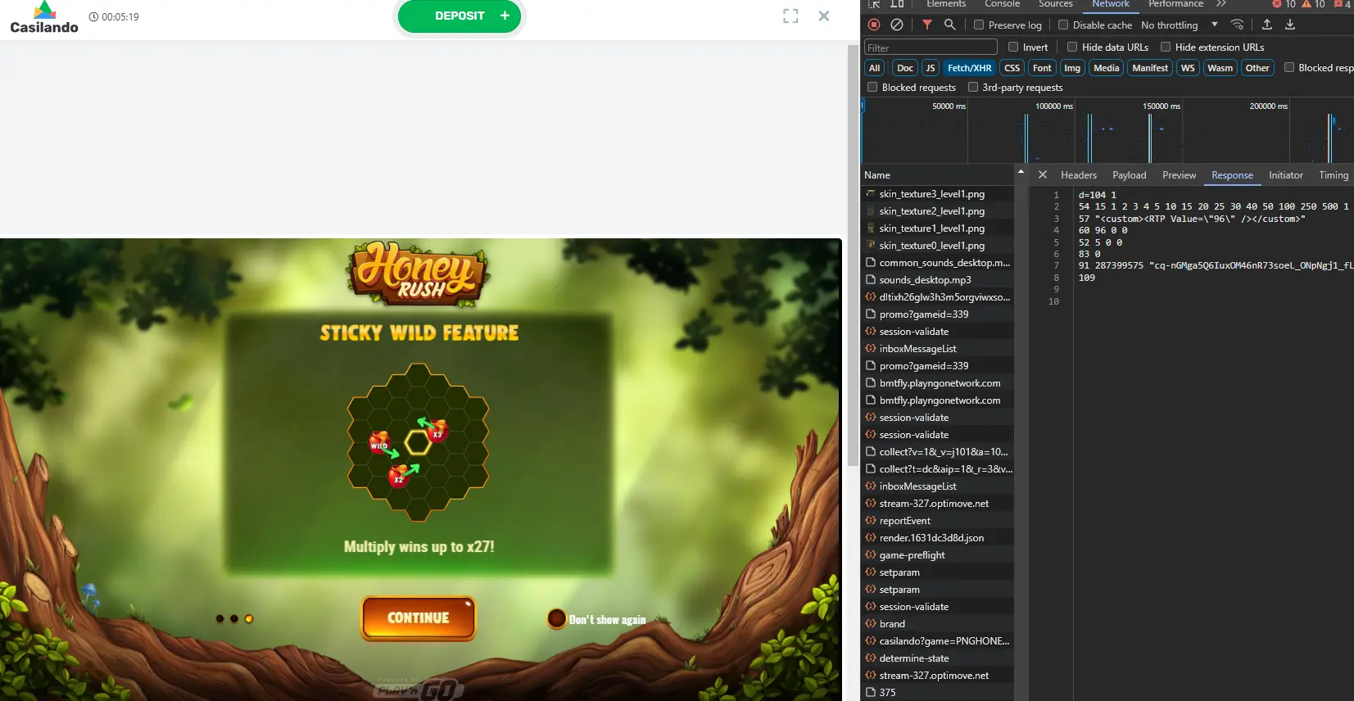Check 3rd-party requests box

[x=973, y=87]
